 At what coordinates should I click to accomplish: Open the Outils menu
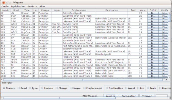tap(5, 7)
